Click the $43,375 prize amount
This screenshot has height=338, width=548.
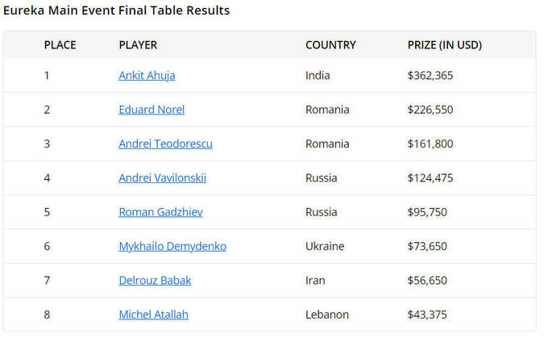click(x=427, y=315)
